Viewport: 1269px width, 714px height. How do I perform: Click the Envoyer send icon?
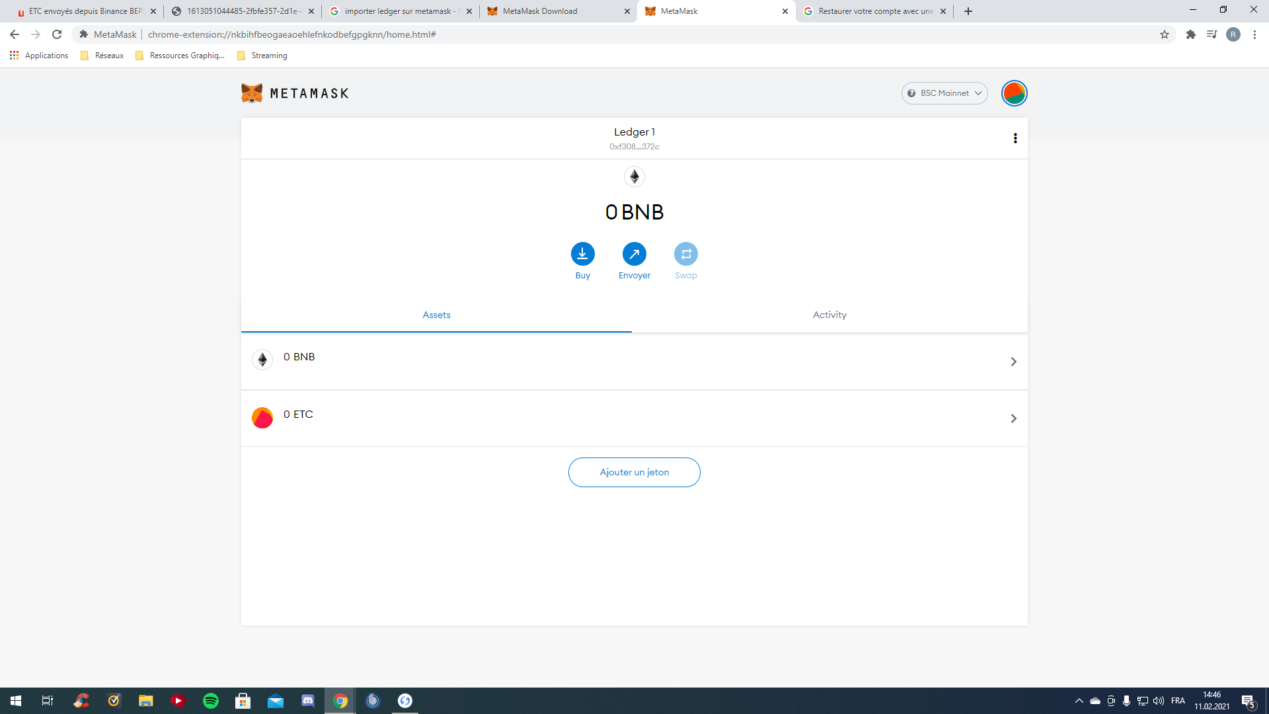(634, 254)
